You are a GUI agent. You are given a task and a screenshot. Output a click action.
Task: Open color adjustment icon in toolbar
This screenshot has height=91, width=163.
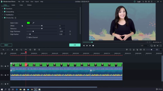(x=30, y=50)
